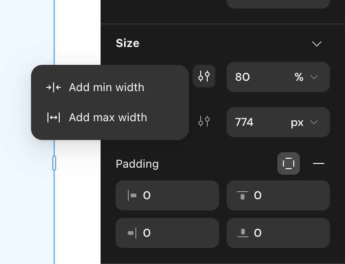This screenshot has width=345, height=264.
Task: Click the width value field showing 80
Action: point(278,77)
